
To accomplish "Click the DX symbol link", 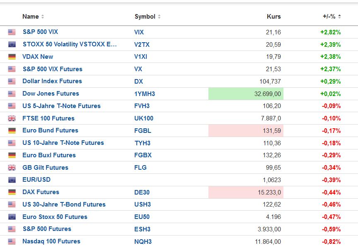I will coord(138,82).
